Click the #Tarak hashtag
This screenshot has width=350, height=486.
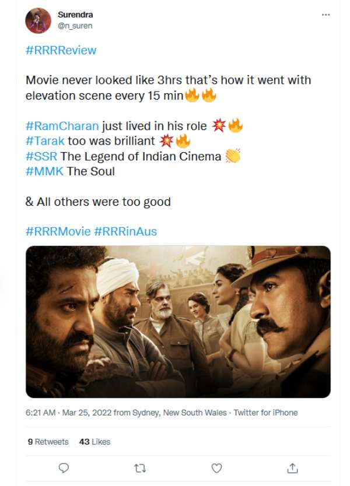coord(45,141)
